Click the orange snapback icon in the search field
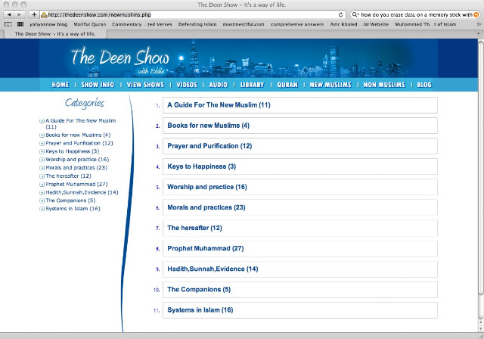This screenshot has width=484, height=339. [x=476, y=14]
